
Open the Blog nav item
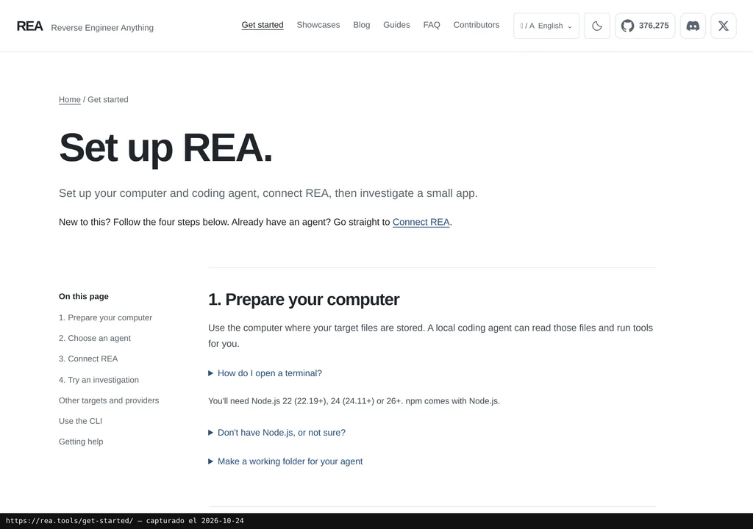click(x=362, y=25)
